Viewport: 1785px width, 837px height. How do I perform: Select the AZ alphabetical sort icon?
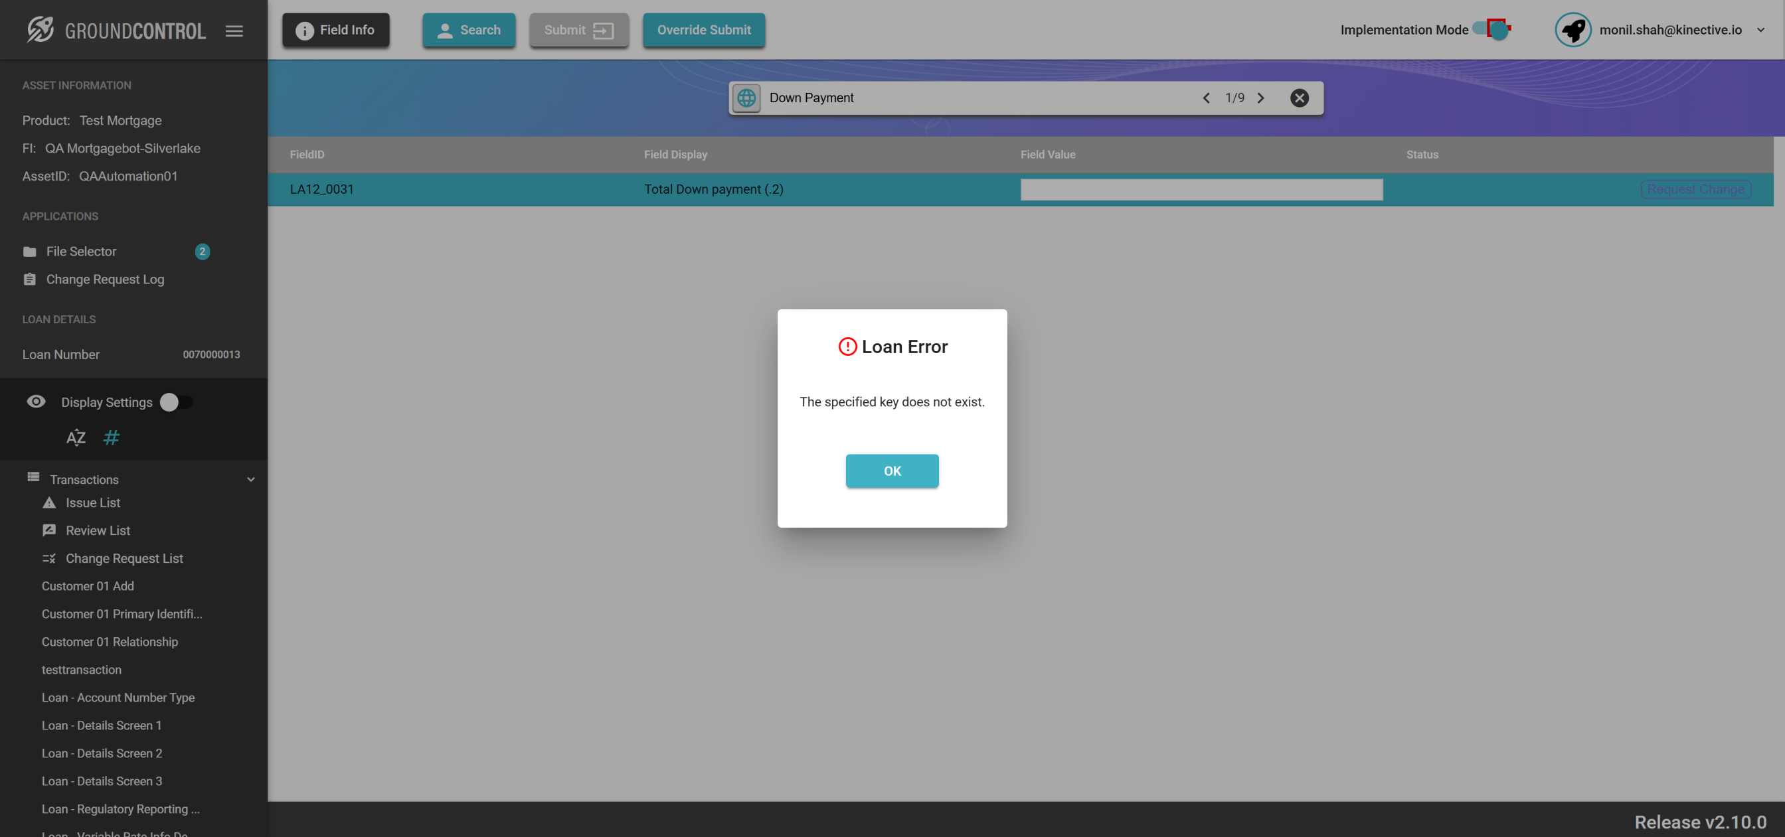[x=76, y=437]
